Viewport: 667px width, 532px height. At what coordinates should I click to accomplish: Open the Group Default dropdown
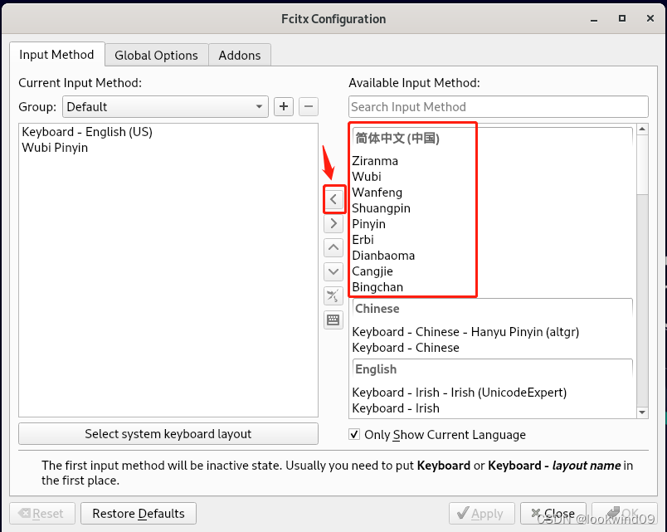coord(165,106)
